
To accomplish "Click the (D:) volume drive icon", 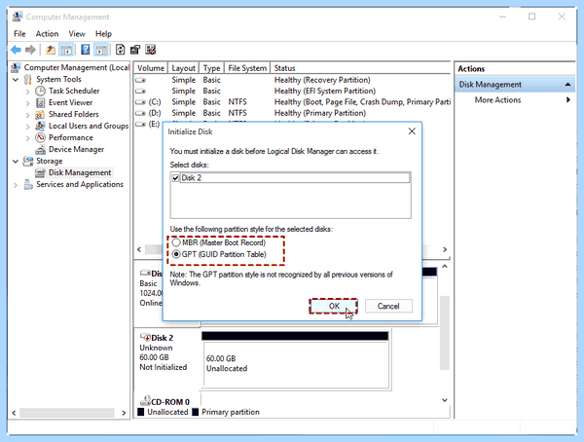I will coord(140,113).
